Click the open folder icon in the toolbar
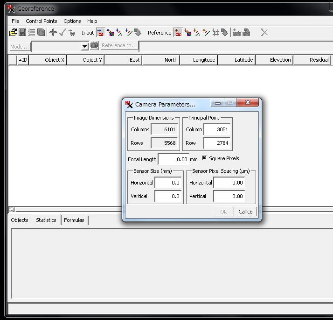The image size is (333, 320). point(13,33)
